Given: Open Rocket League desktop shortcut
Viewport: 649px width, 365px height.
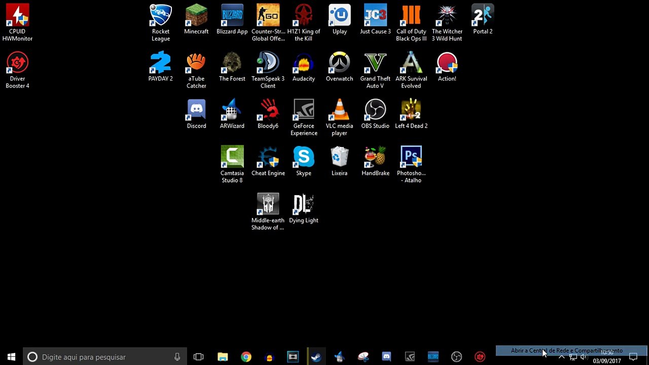Looking at the screenshot, I should (x=161, y=23).
